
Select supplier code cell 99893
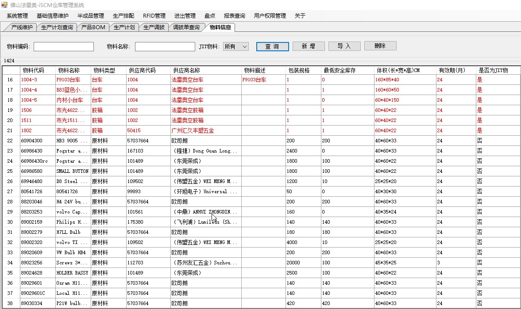point(149,191)
